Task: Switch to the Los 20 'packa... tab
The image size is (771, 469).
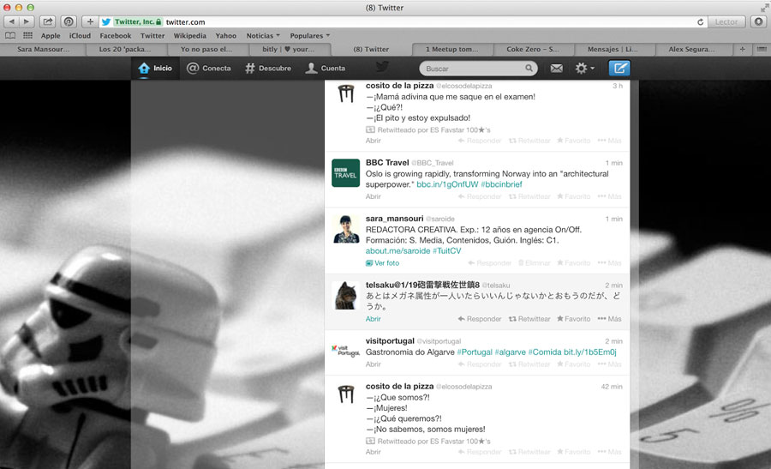Action: point(125,49)
